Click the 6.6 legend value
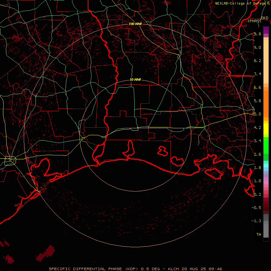 tap(257, 87)
